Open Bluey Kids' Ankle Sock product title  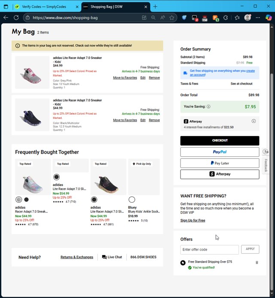pyautogui.click(x=144, y=212)
